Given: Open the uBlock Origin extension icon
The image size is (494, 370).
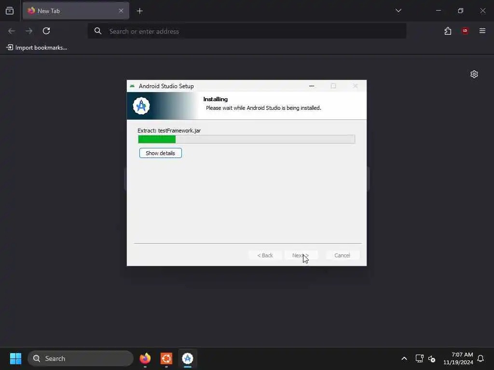Looking at the screenshot, I should [x=465, y=31].
